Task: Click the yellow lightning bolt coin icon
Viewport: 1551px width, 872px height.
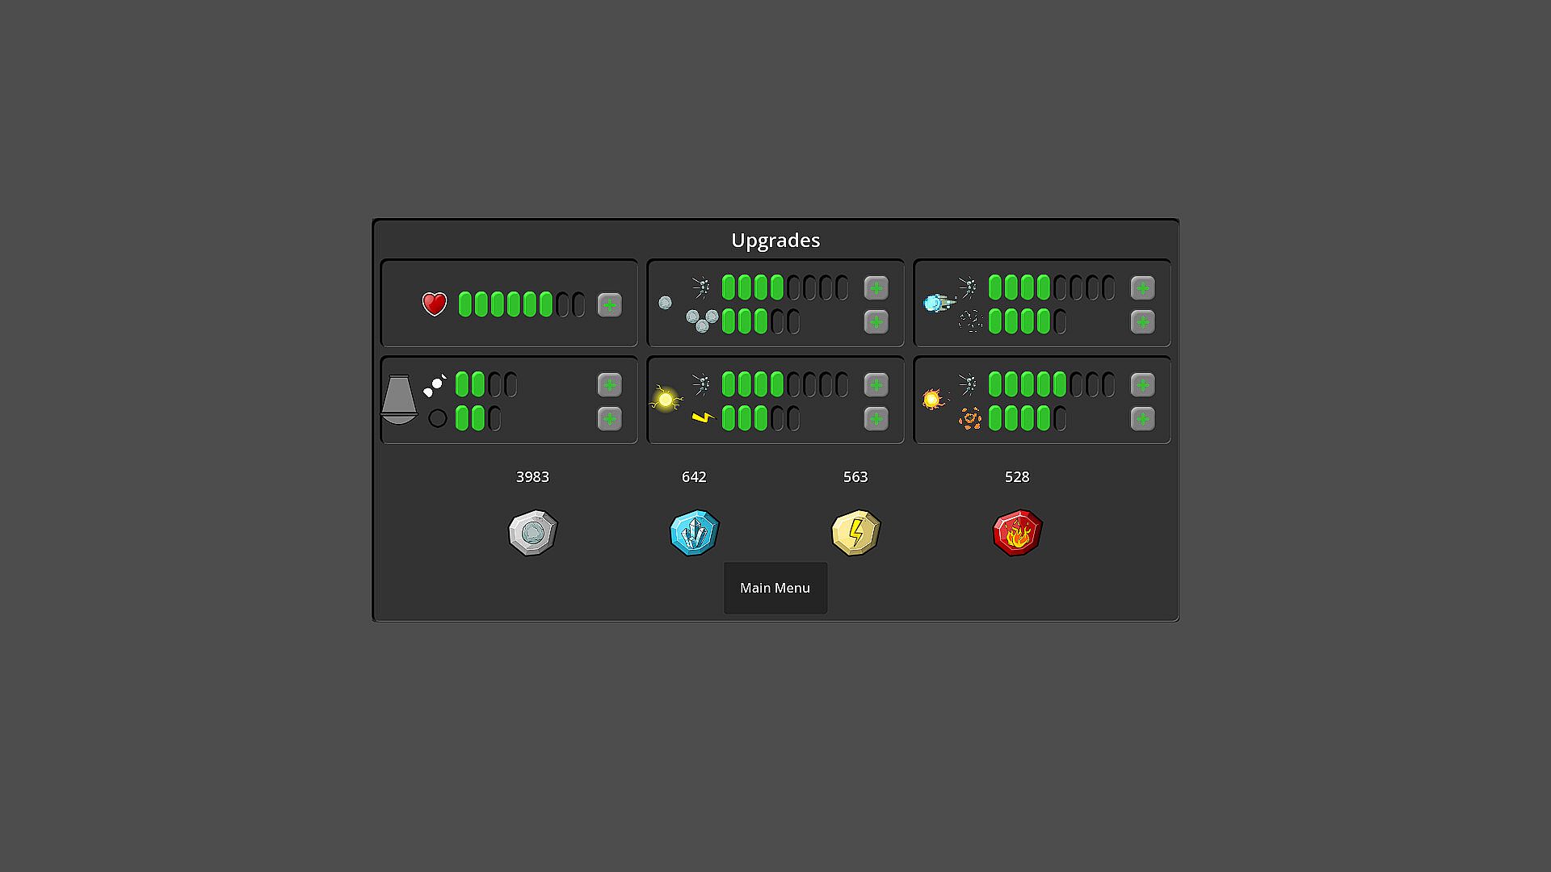Action: tap(855, 533)
